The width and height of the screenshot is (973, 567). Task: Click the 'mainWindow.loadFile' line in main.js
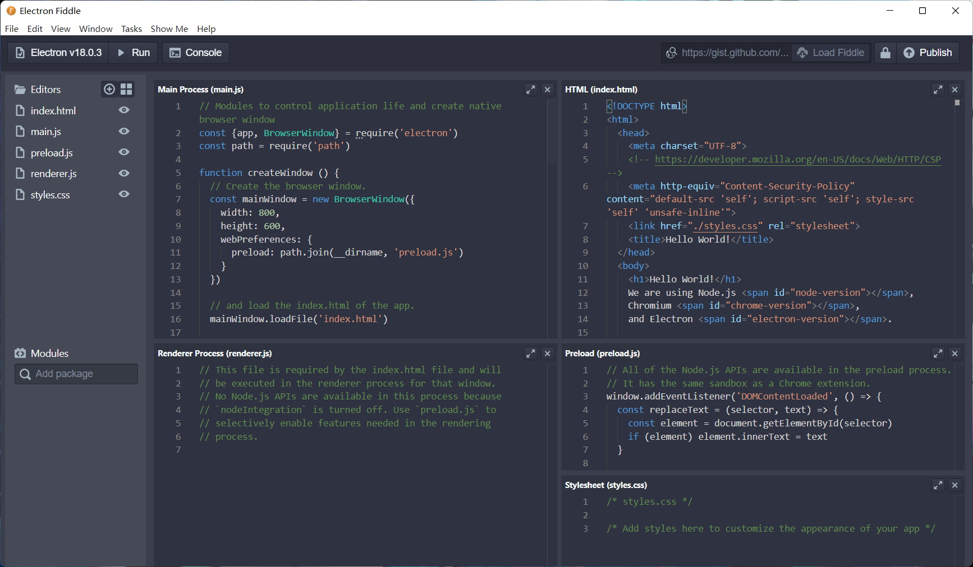(x=299, y=319)
